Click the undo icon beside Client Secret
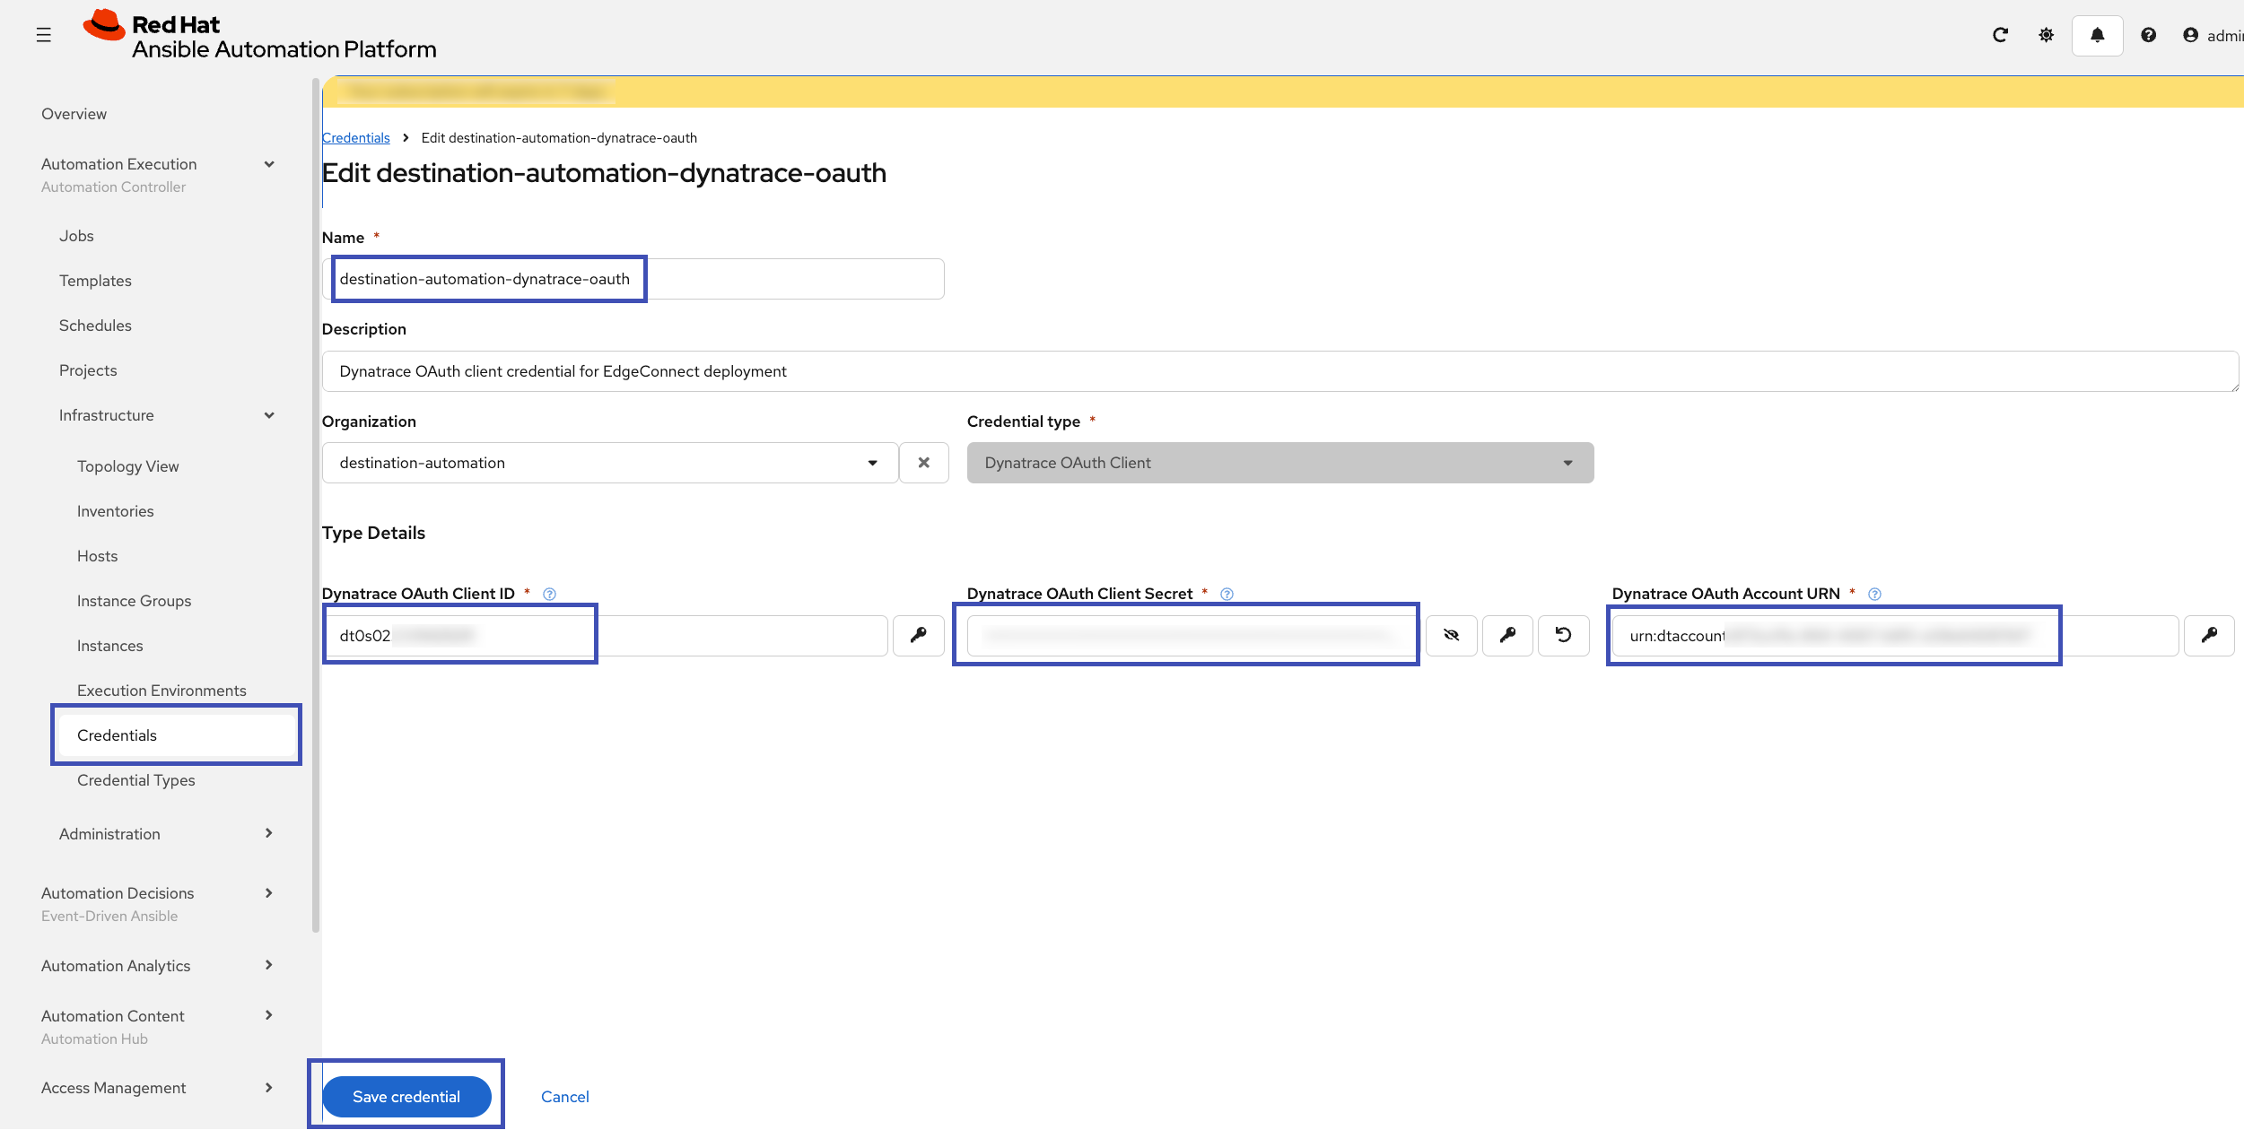 1564,635
